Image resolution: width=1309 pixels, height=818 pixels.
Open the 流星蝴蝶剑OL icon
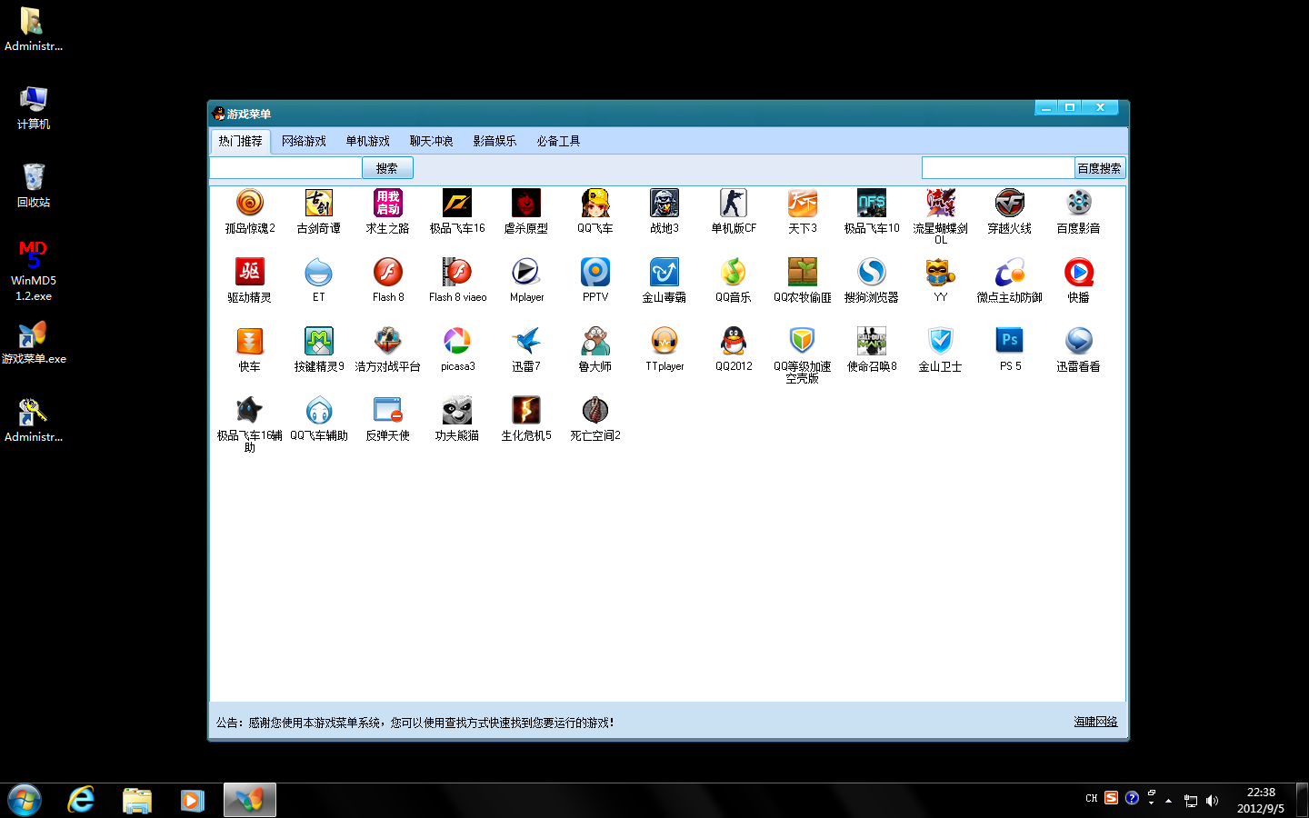click(x=941, y=203)
